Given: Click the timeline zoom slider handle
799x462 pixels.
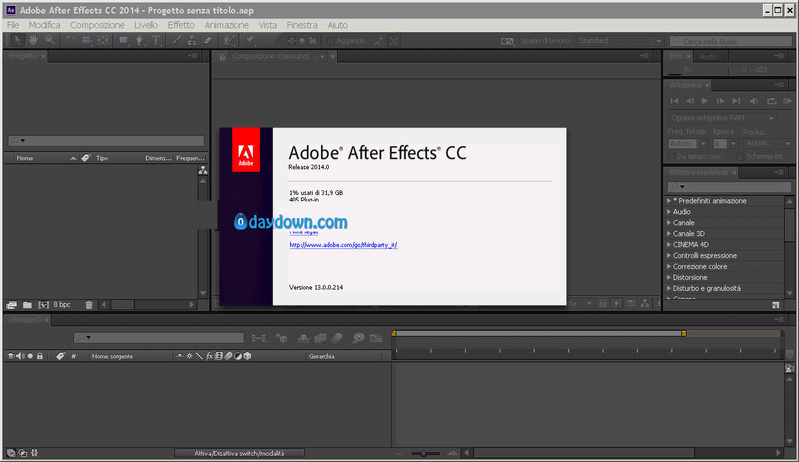Looking at the screenshot, I should 423,454.
